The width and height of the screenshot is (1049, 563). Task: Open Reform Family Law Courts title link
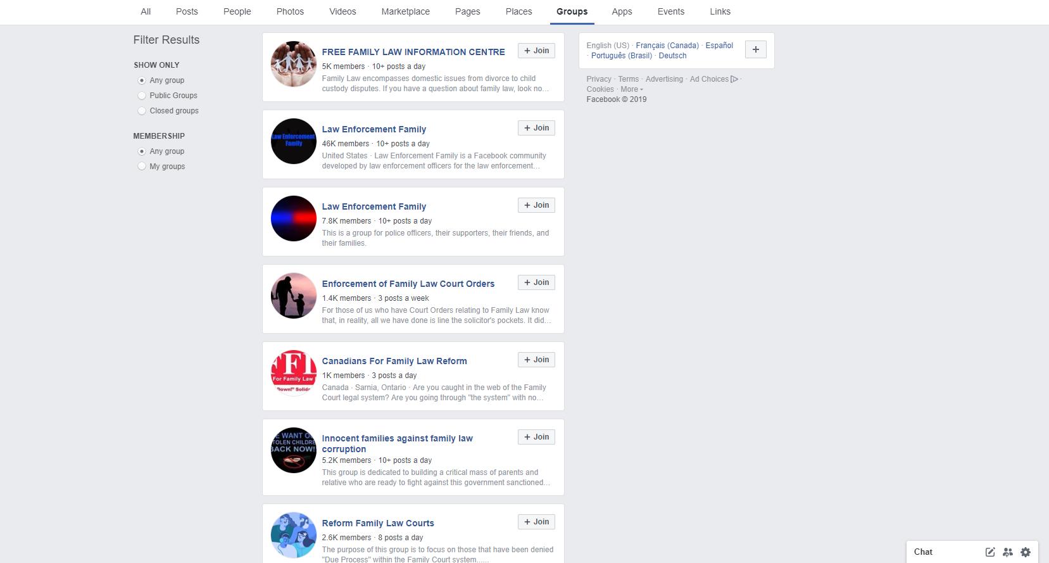tap(378, 523)
